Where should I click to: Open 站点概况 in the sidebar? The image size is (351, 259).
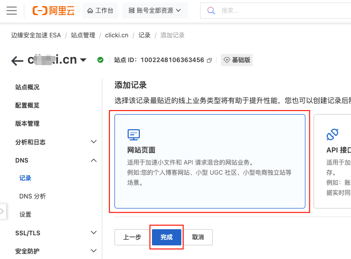coord(27,87)
